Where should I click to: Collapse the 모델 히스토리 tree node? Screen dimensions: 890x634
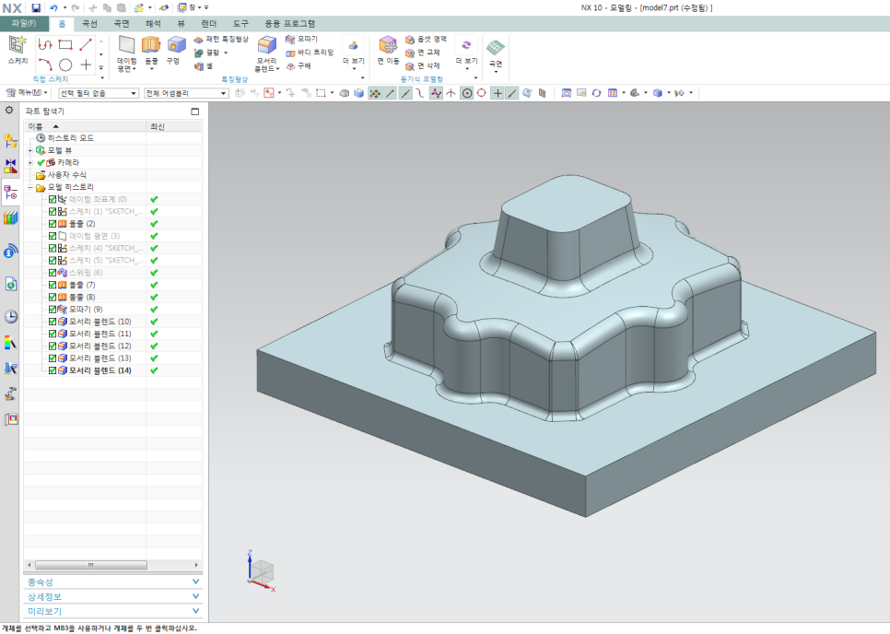pos(30,187)
